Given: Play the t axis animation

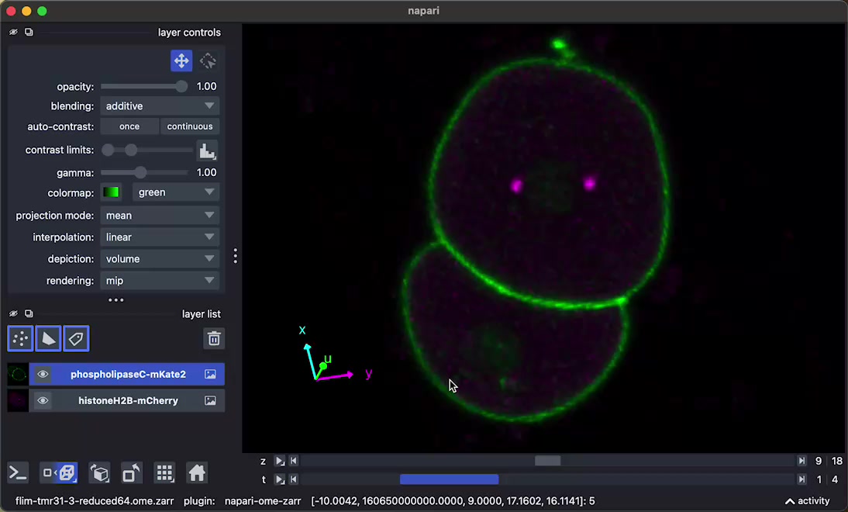Looking at the screenshot, I should point(280,479).
